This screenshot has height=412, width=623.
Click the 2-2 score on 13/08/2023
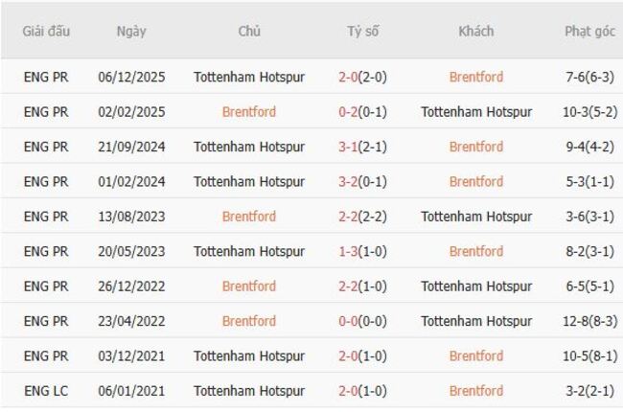pos(352,217)
